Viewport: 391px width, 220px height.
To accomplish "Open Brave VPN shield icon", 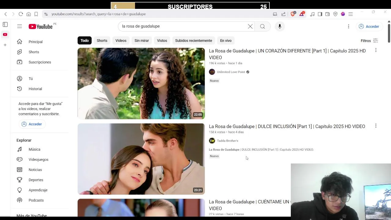I will (x=335, y=14).
